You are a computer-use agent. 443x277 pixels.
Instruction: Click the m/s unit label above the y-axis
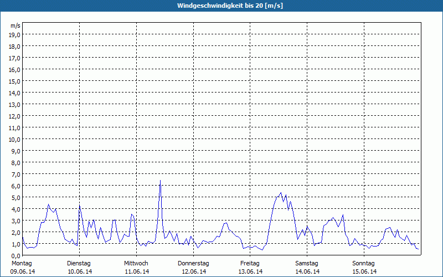[x=16, y=25]
